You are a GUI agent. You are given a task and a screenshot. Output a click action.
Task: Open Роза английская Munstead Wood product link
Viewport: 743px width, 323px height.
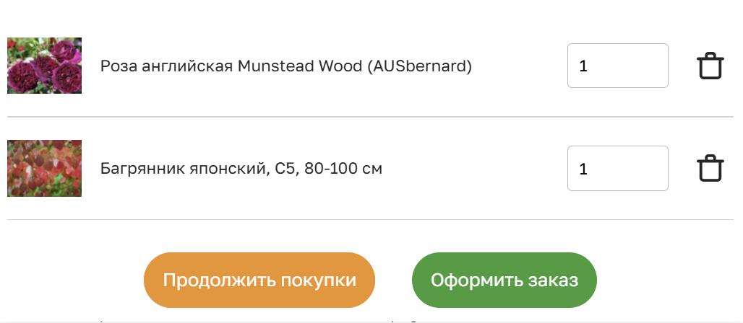click(x=285, y=67)
